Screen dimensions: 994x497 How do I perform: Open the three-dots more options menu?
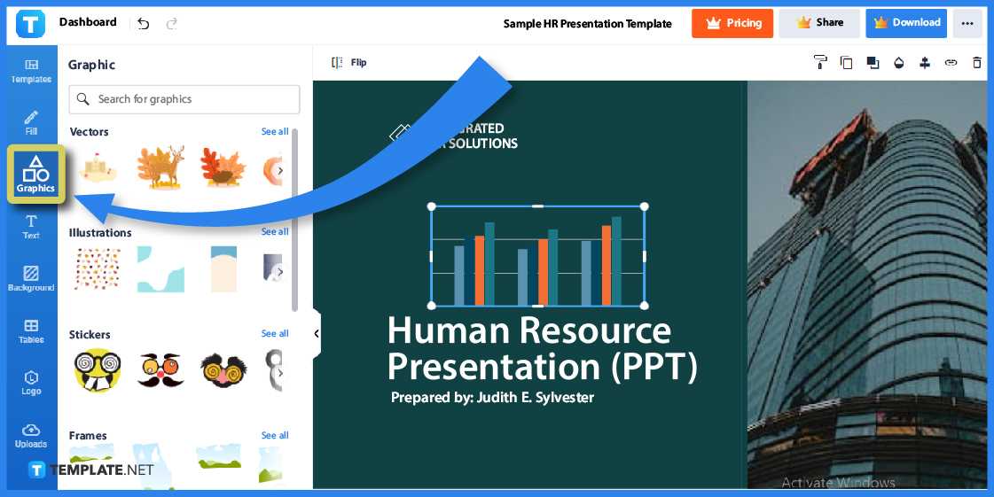pos(967,24)
